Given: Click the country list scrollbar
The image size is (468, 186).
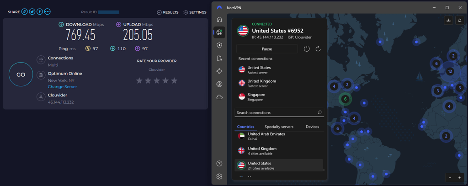Looking at the screenshot, I should tap(324, 170).
